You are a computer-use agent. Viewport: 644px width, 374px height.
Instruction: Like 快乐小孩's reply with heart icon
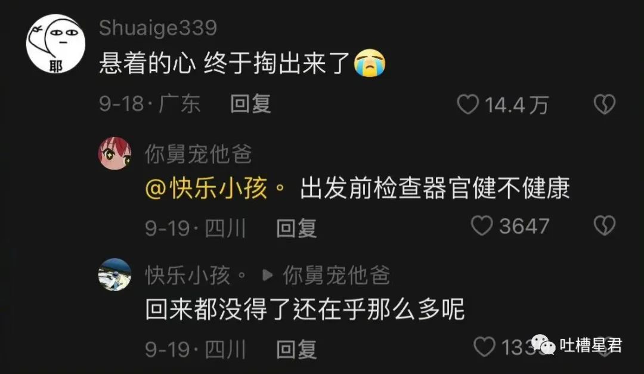[x=484, y=347]
